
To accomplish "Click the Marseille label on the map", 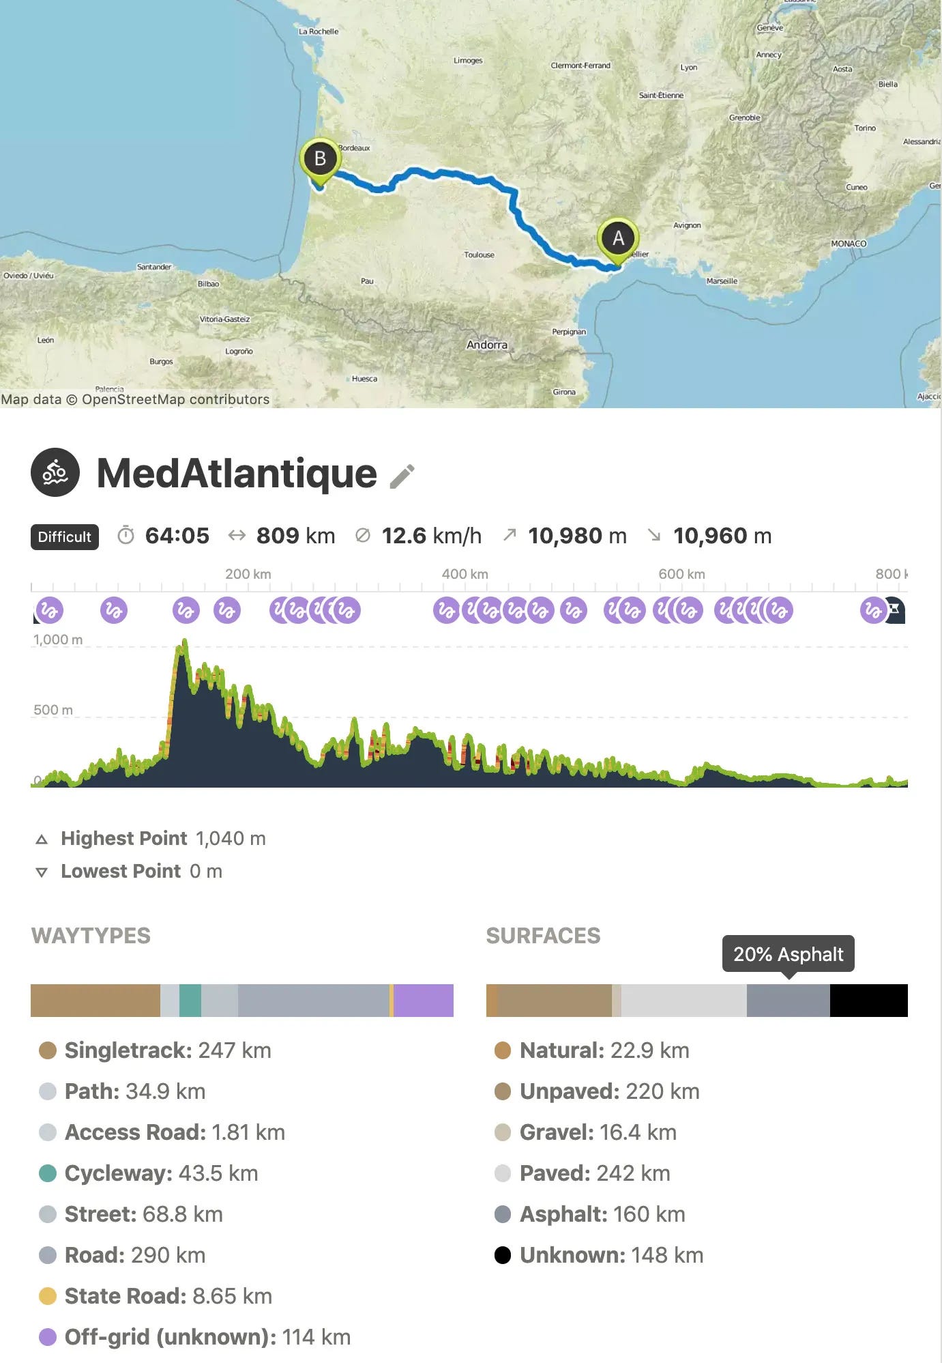I will click(x=722, y=281).
